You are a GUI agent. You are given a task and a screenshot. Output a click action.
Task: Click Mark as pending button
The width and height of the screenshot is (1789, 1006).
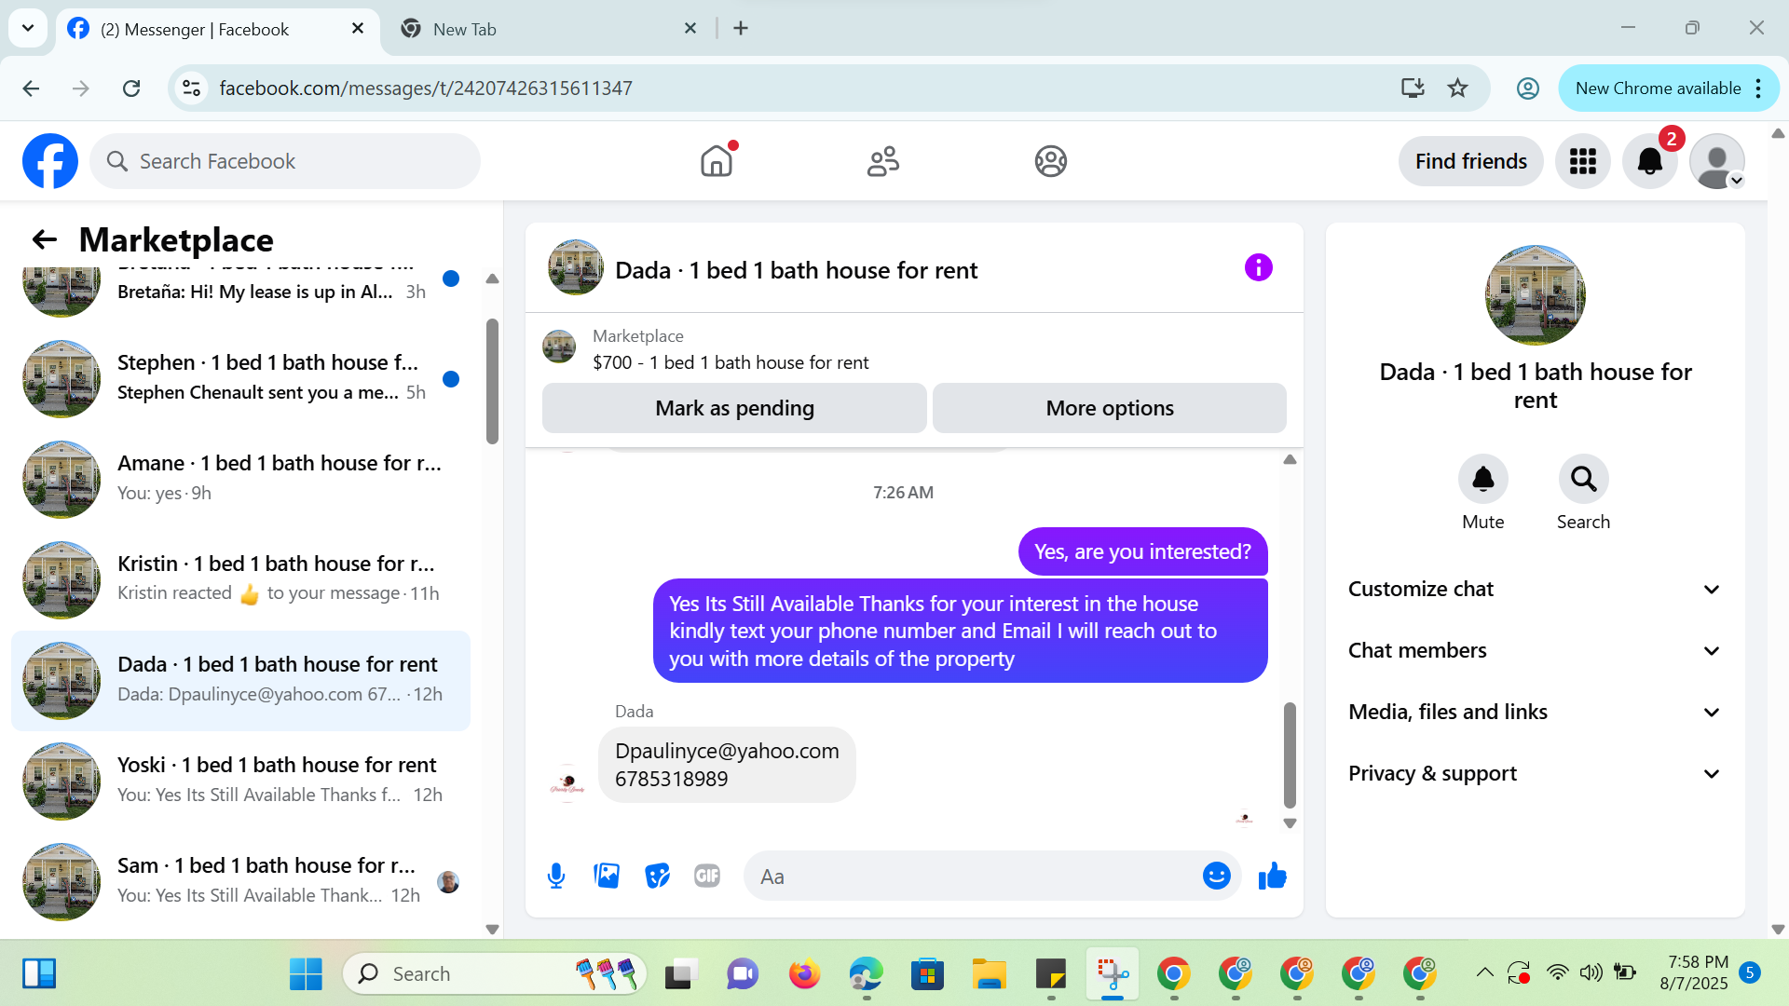pyautogui.click(x=734, y=408)
